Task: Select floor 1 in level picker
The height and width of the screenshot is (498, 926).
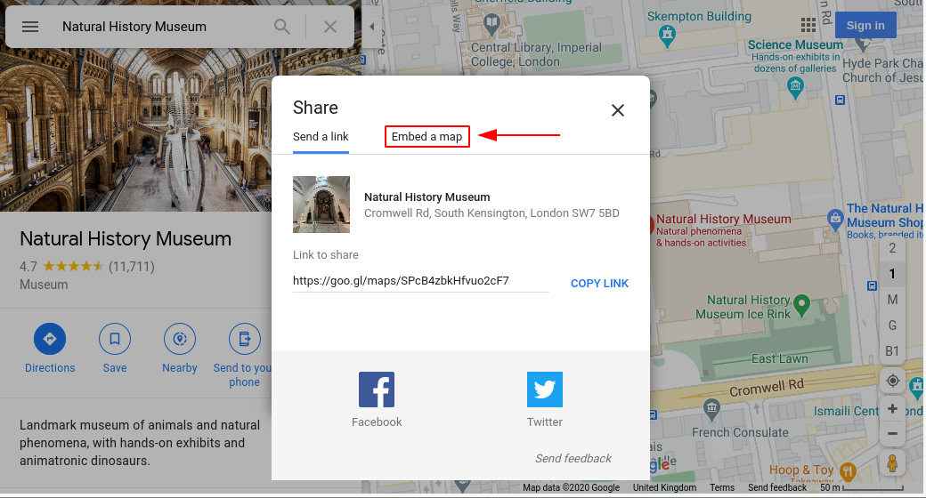Action: click(x=892, y=274)
